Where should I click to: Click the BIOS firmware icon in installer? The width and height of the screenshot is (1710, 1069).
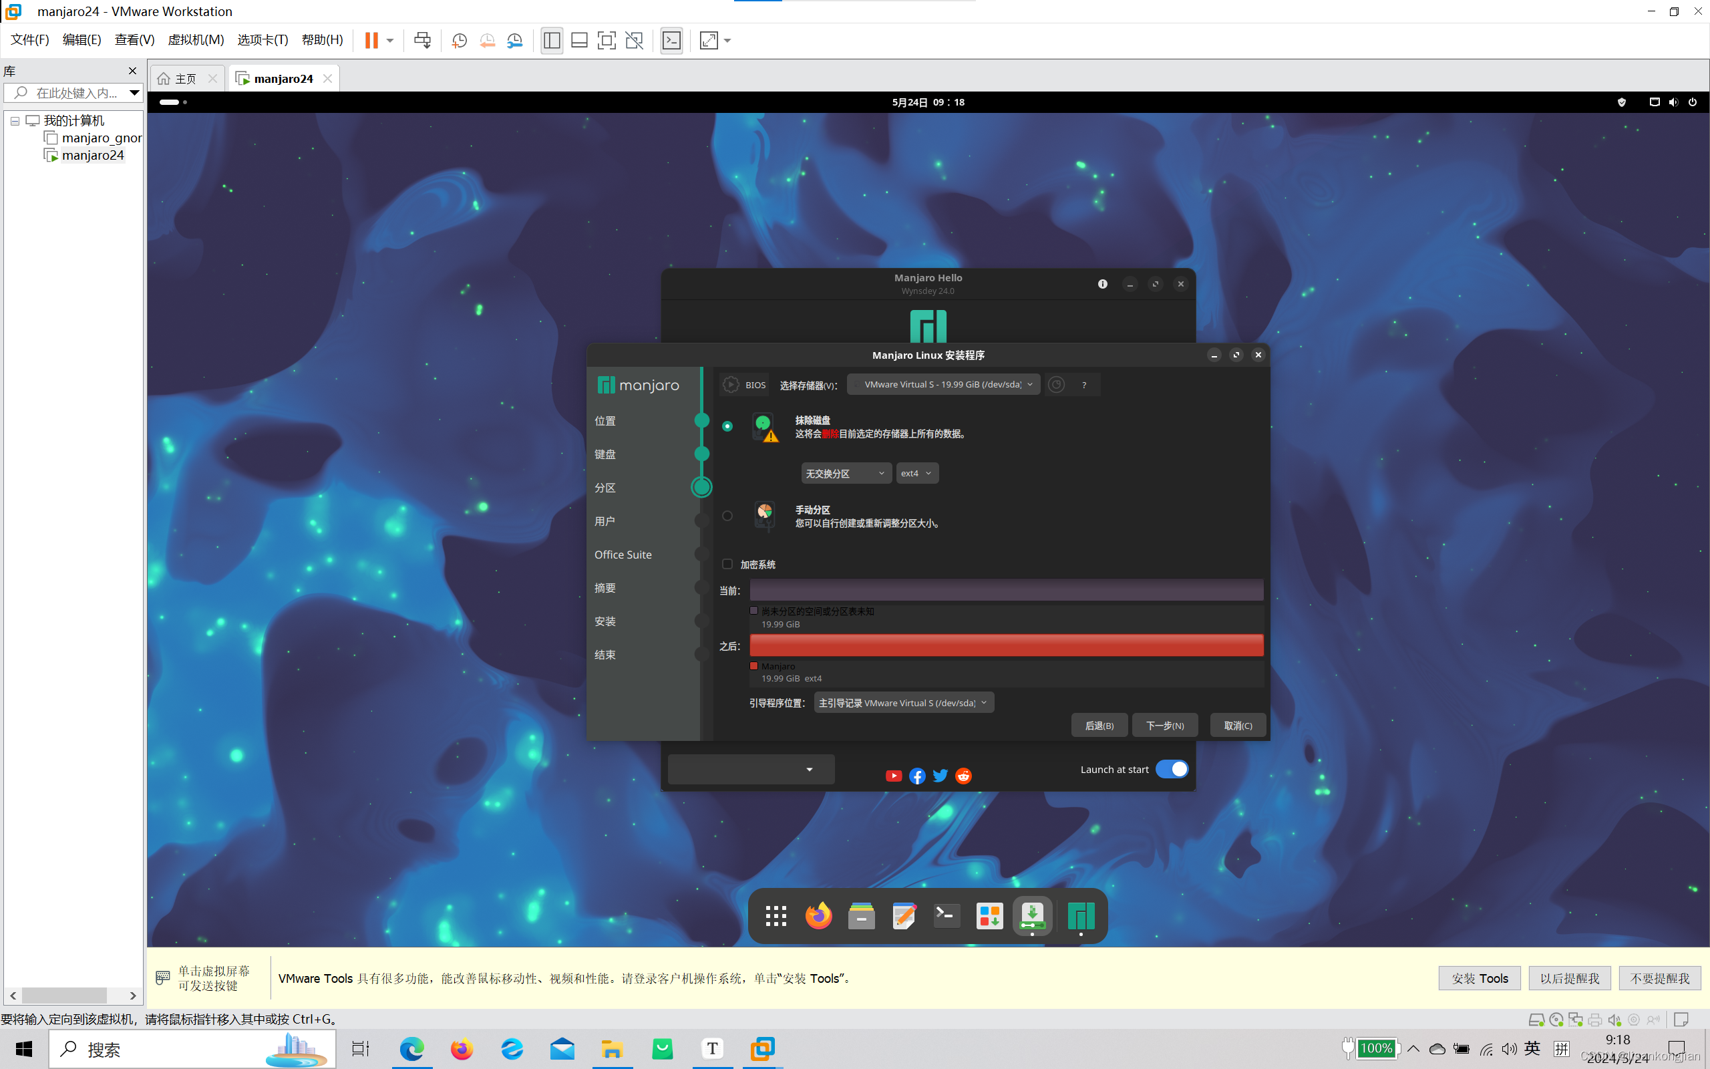coord(731,385)
